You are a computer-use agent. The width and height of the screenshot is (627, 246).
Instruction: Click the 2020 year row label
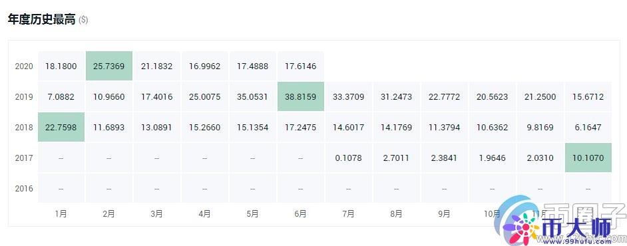point(24,66)
